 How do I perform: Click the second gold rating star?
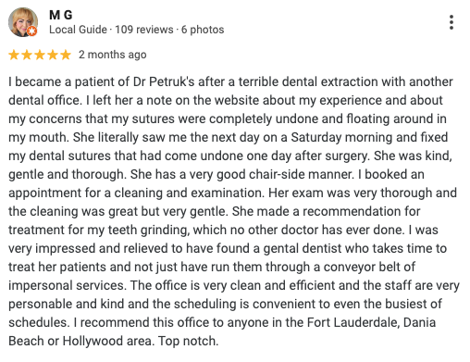pos(27,55)
